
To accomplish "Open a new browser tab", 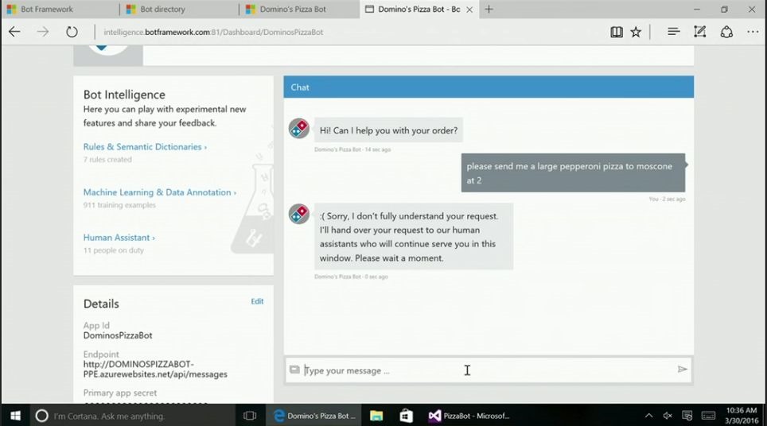I will point(489,10).
